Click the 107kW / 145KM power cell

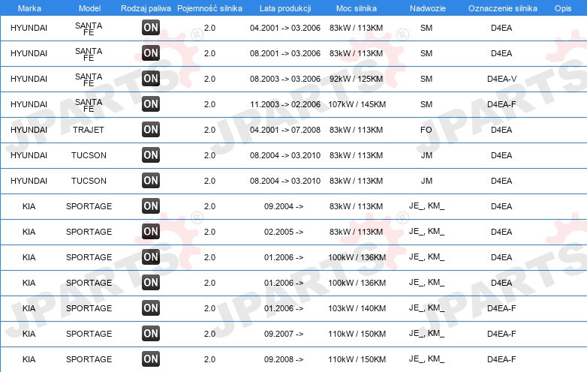[x=357, y=104]
